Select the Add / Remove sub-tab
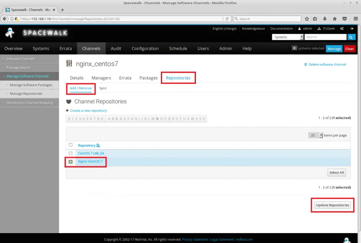The height and width of the screenshot is (243, 361). click(81, 88)
